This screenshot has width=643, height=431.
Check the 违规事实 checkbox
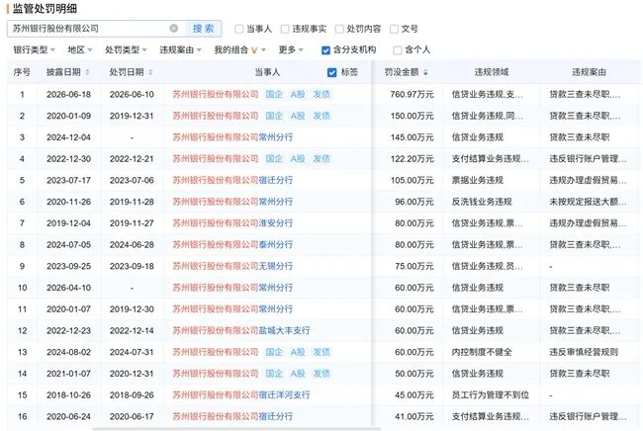click(285, 29)
